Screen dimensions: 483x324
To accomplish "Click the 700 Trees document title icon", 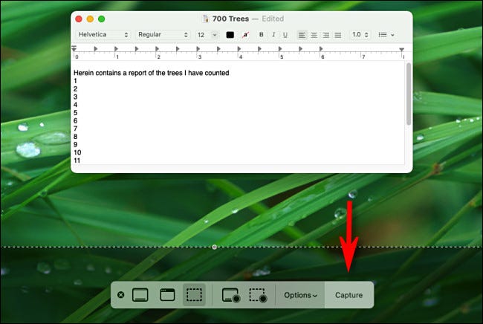I will [x=207, y=18].
